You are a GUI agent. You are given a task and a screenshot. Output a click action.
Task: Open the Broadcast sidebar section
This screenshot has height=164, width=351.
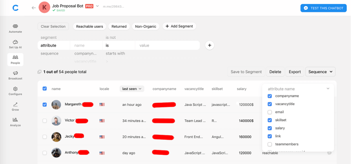(x=15, y=75)
